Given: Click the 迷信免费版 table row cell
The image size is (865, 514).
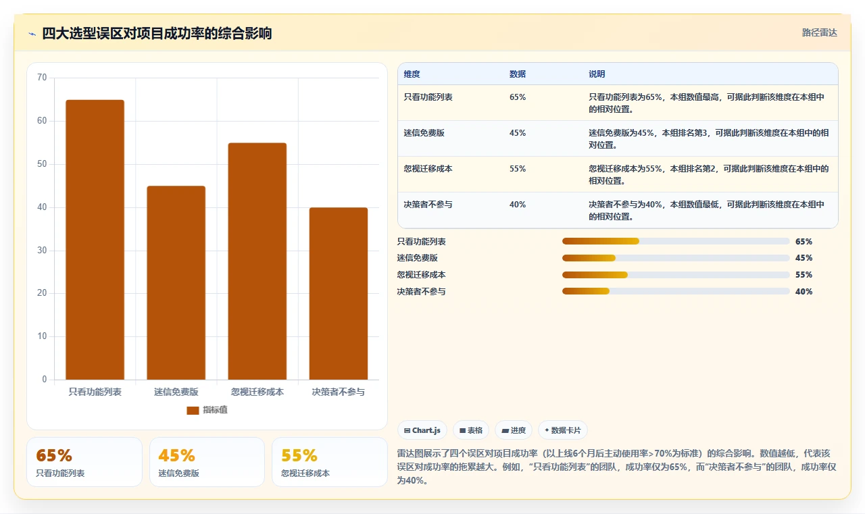Looking at the screenshot, I should pyautogui.click(x=424, y=133).
